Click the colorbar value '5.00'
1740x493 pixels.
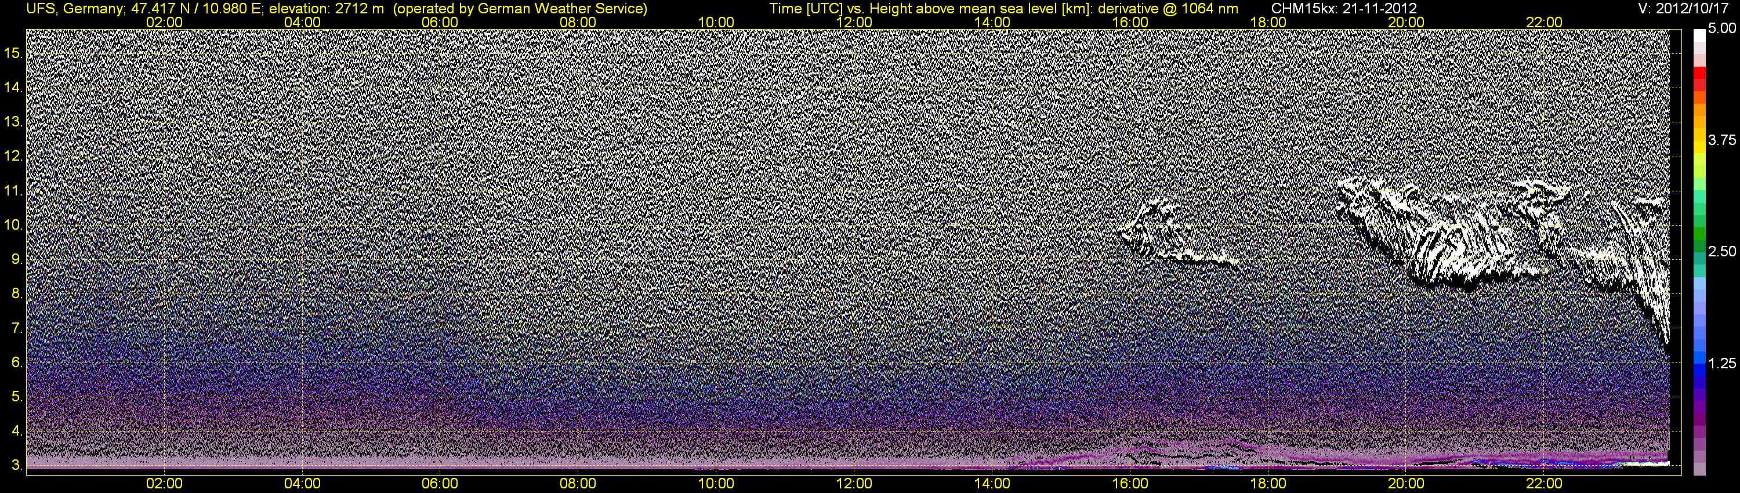(1722, 28)
